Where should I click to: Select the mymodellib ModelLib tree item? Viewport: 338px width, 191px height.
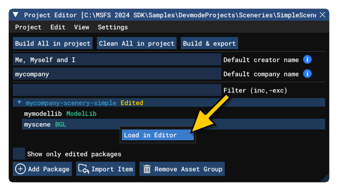tap(60, 114)
